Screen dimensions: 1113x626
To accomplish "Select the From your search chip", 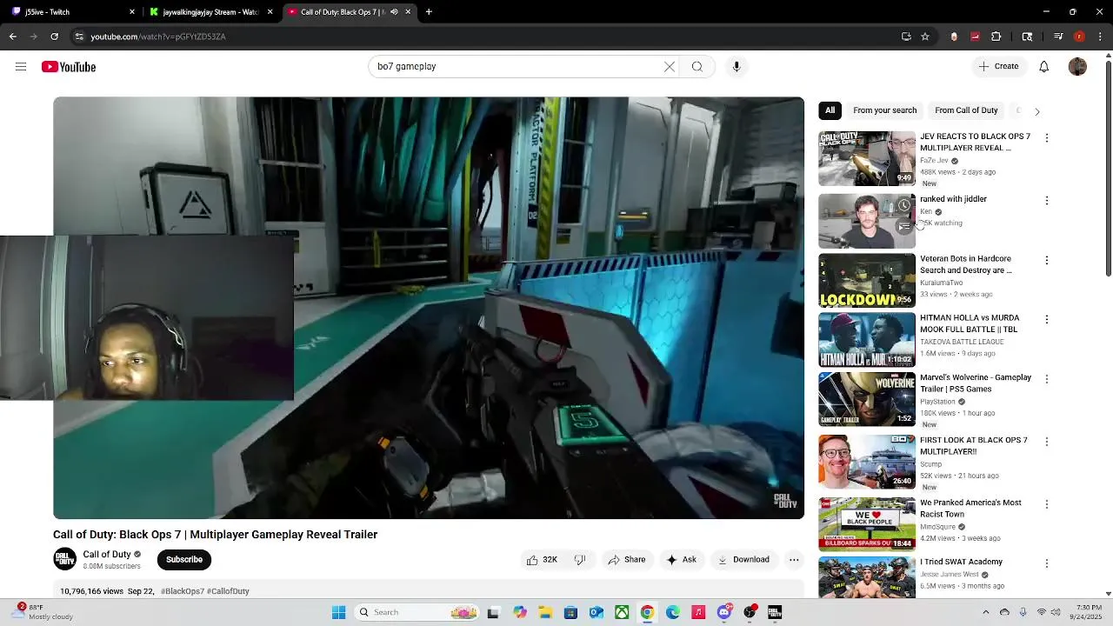I will (x=885, y=110).
